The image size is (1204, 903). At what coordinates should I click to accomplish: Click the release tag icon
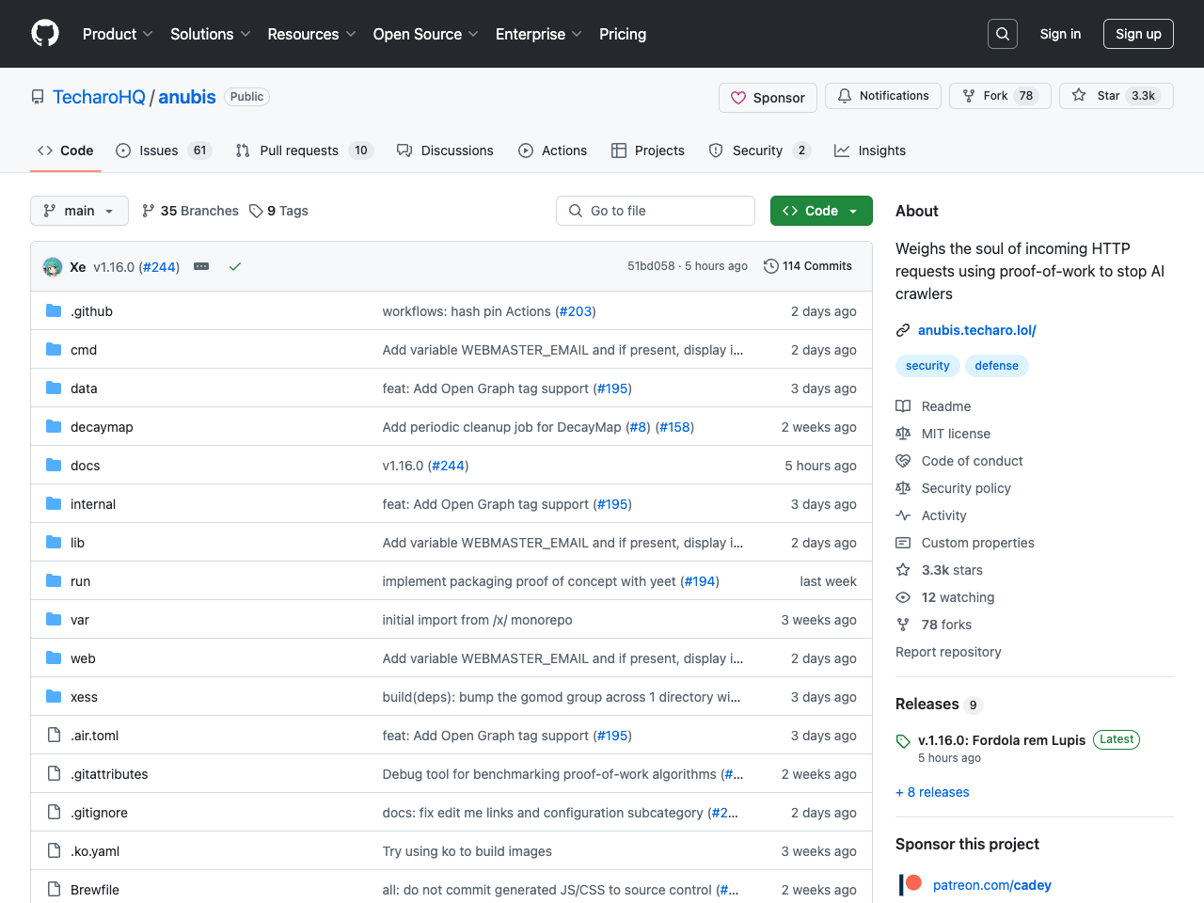[x=903, y=741]
